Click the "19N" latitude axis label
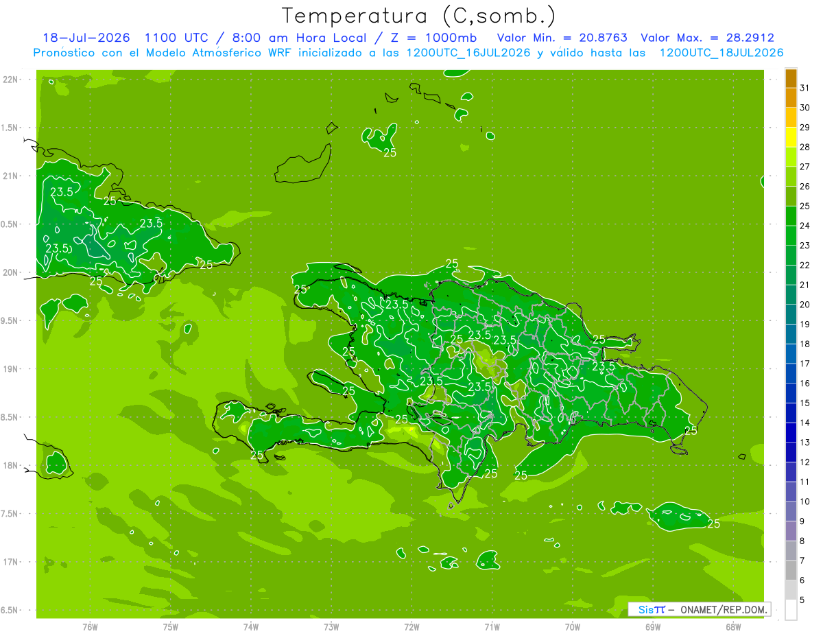 (x=12, y=369)
